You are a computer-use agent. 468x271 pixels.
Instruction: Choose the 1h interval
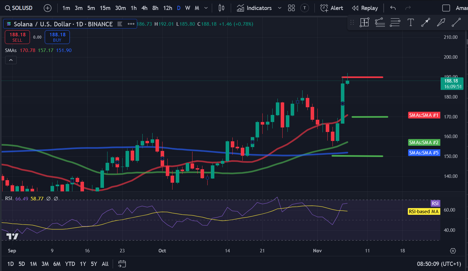pyautogui.click(x=134, y=8)
